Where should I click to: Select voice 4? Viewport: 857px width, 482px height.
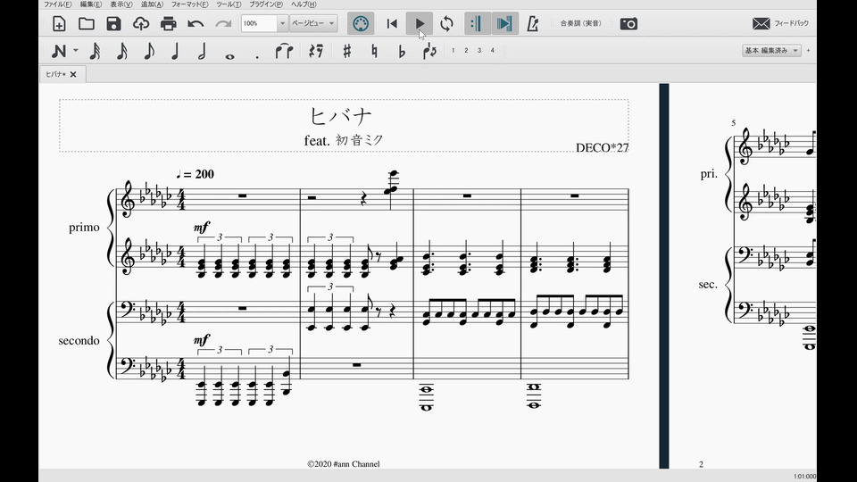493,50
